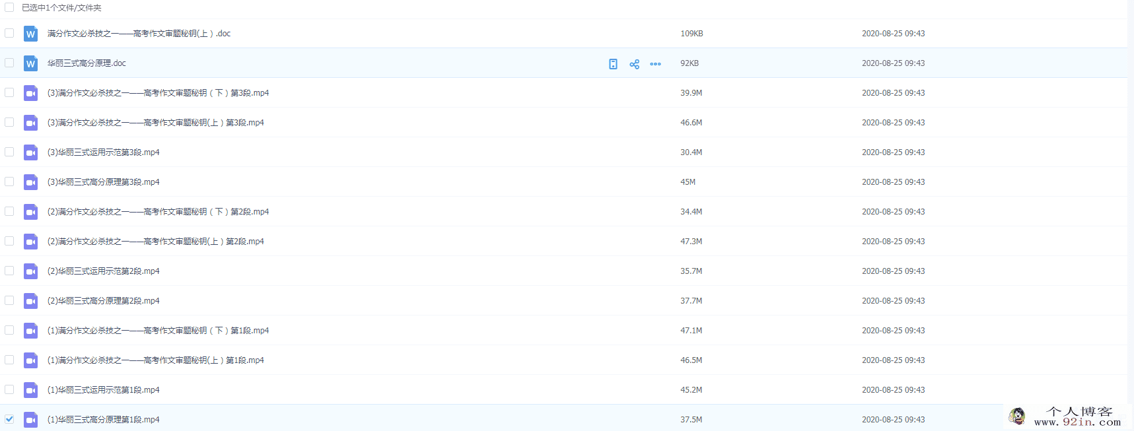Open (1)满分作文必杀技之一 审题秘钥(上)第1段.mp4 name
The image size is (1134, 431).
point(156,360)
